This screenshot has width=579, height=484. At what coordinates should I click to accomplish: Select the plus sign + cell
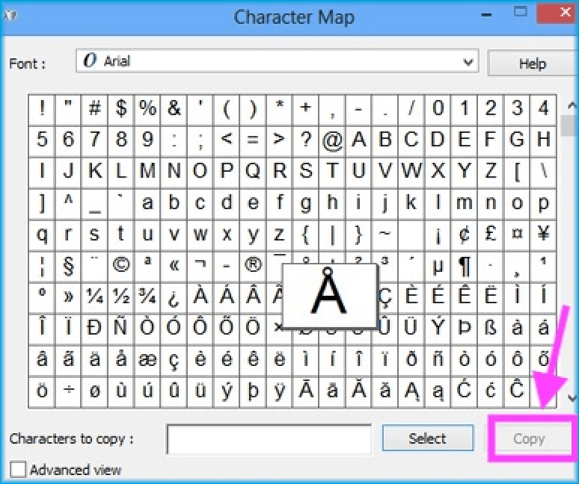(x=306, y=109)
